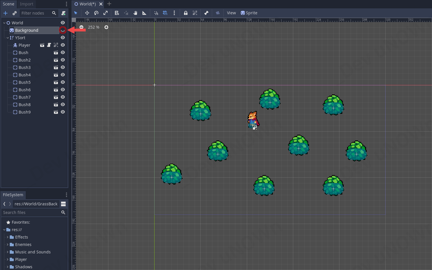Add a new scene tab with plus

tap(109, 4)
